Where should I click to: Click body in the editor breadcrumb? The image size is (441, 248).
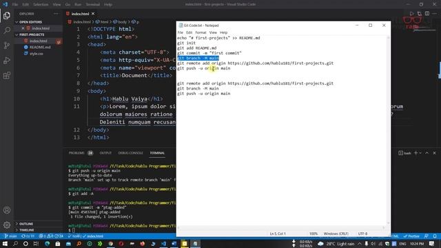(x=122, y=21)
